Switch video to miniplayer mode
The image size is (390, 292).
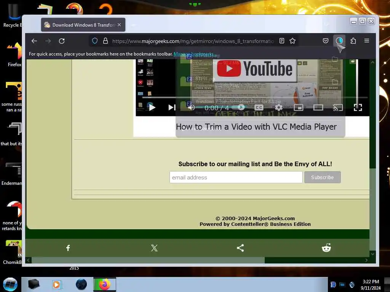[x=298, y=108]
